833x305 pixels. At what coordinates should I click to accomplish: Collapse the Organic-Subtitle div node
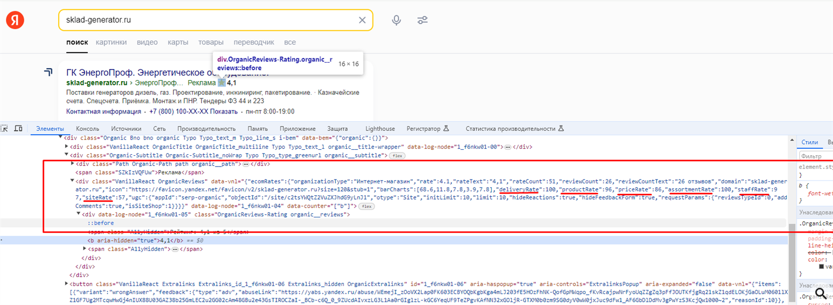pyautogui.click(x=67, y=155)
